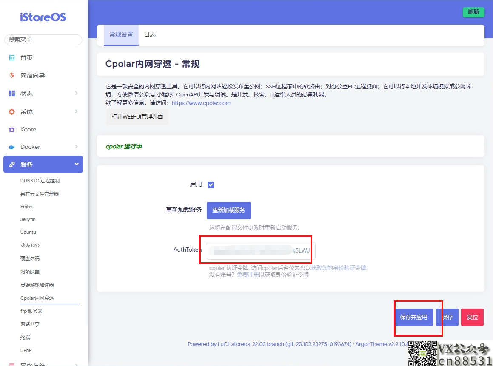Open the https://www.cpolar.com link
The image size is (493, 366).
(x=201, y=103)
